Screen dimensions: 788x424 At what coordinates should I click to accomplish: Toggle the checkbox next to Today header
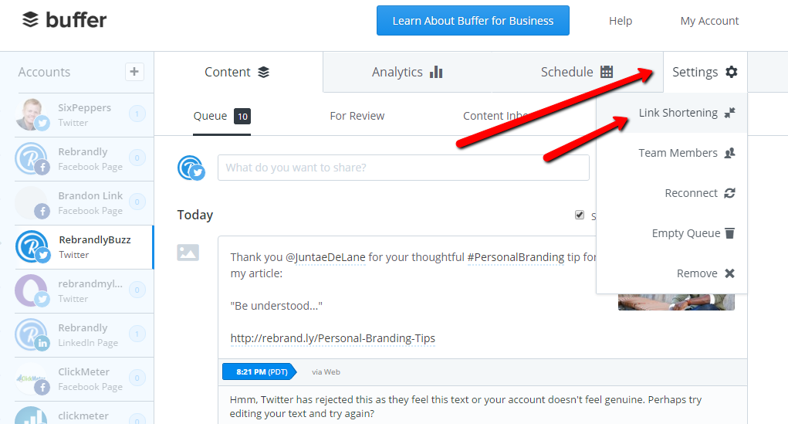point(580,215)
